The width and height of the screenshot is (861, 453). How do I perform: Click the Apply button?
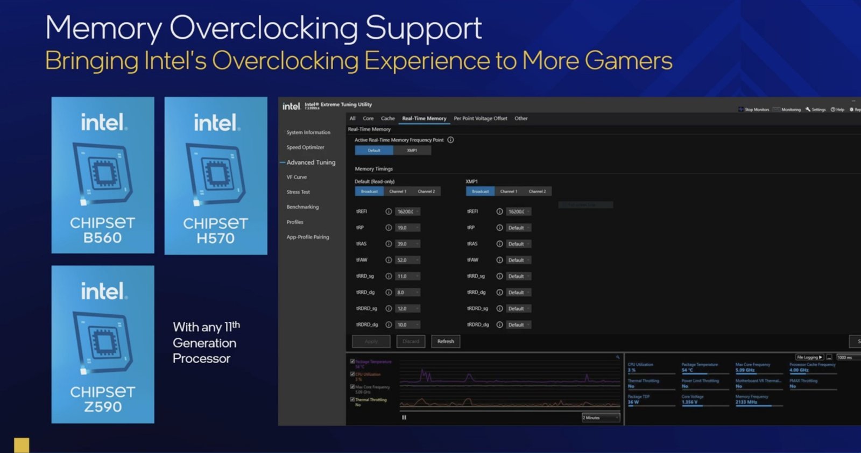[x=371, y=341]
